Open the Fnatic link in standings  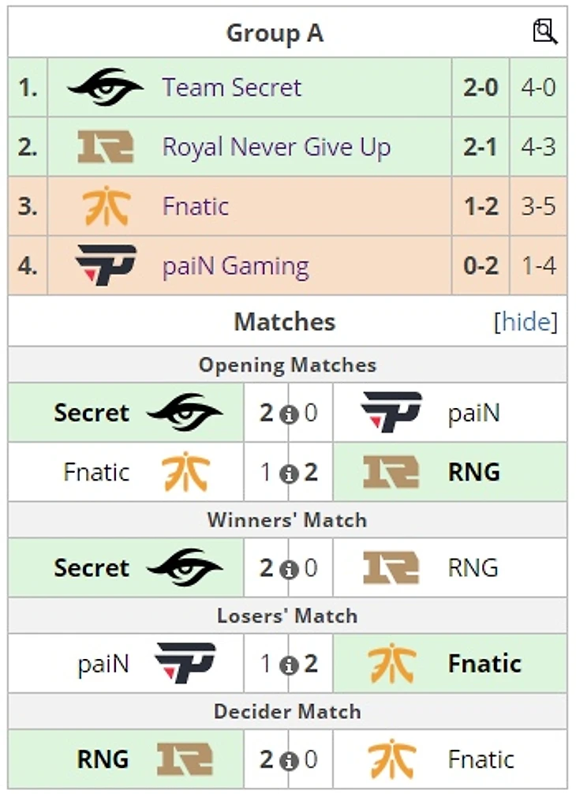[x=195, y=206]
